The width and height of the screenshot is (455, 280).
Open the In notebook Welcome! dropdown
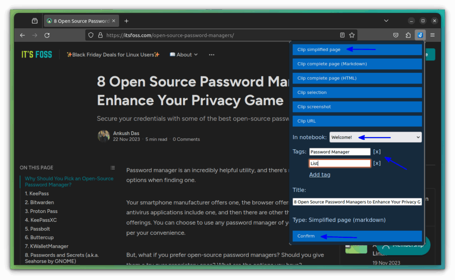point(375,137)
